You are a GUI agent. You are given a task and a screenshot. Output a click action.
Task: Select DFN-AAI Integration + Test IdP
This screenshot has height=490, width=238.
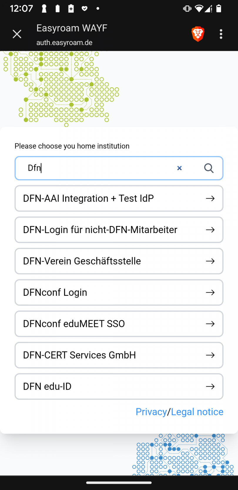pyautogui.click(x=88, y=198)
